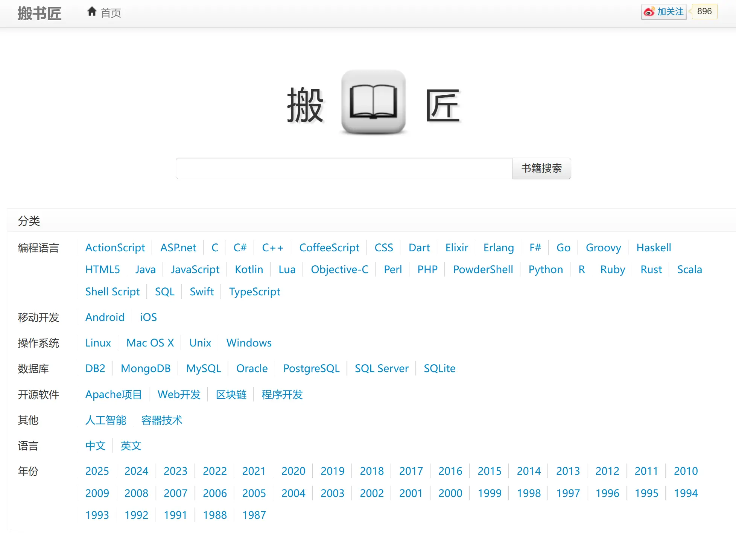The width and height of the screenshot is (736, 535).
Task: Select the MongoDB database category
Action: tap(146, 368)
